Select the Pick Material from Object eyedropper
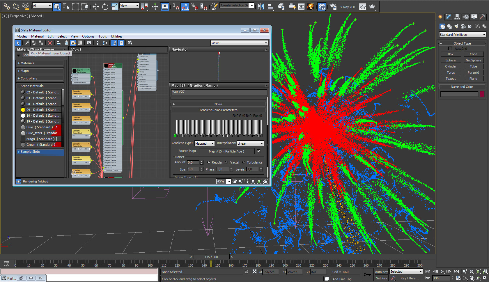The image size is (489, 282). pos(27,43)
